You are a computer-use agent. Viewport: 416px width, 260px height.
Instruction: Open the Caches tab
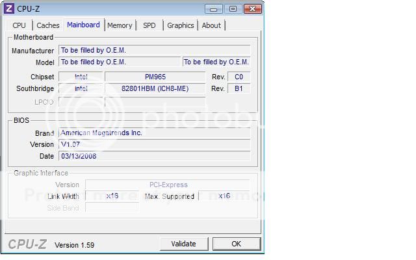tap(48, 25)
